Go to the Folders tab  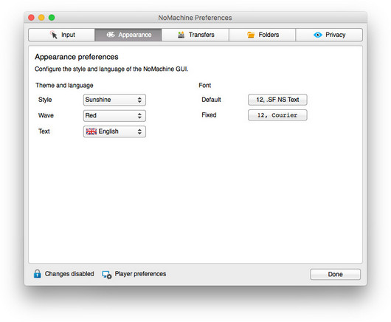click(263, 35)
